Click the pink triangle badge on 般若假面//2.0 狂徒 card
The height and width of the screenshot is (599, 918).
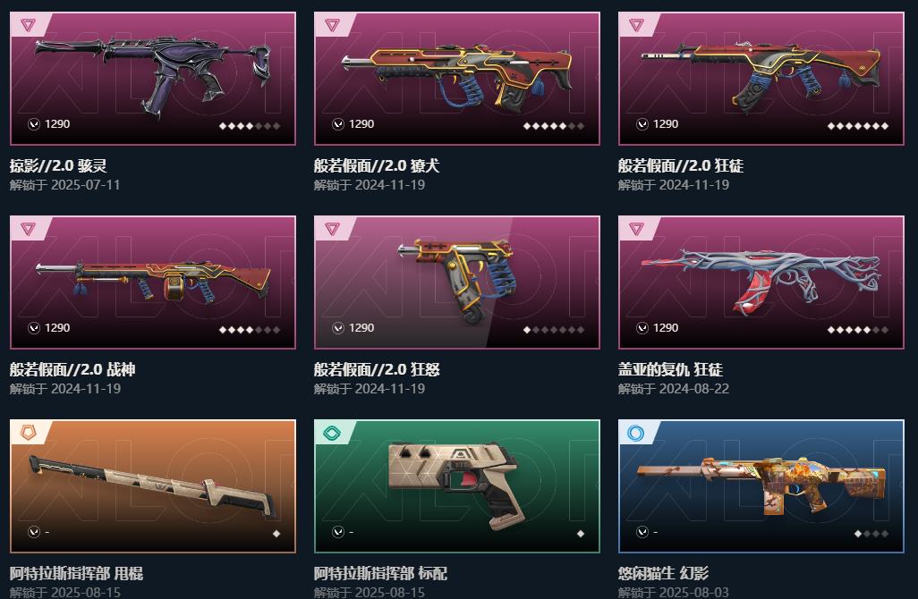(636, 25)
